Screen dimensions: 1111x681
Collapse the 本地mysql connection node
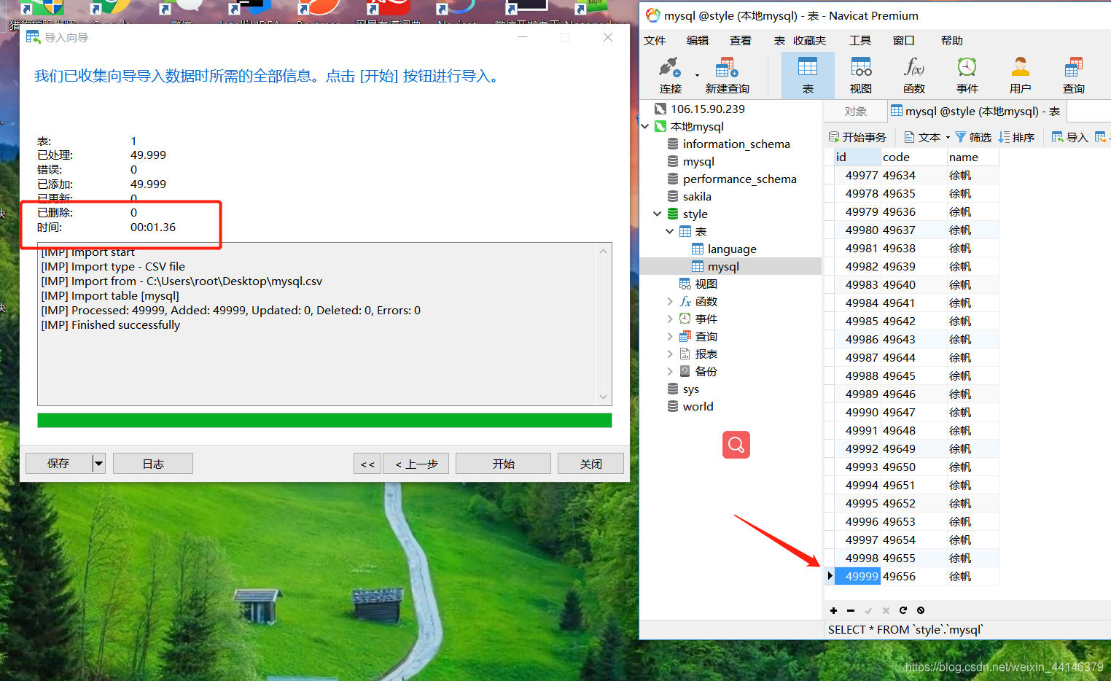click(645, 126)
